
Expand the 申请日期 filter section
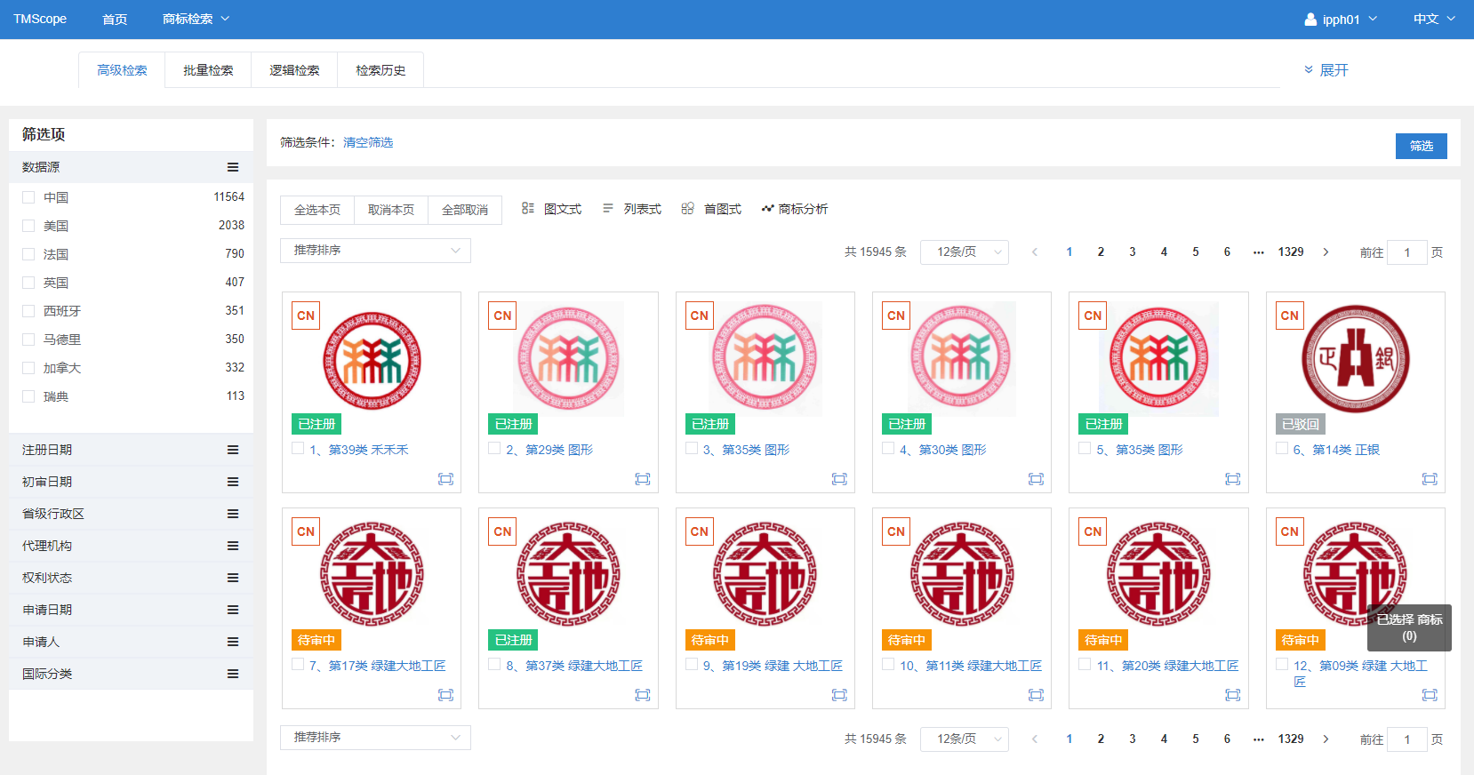pos(131,610)
